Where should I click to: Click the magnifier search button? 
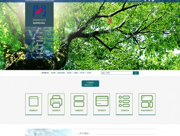coord(136,73)
